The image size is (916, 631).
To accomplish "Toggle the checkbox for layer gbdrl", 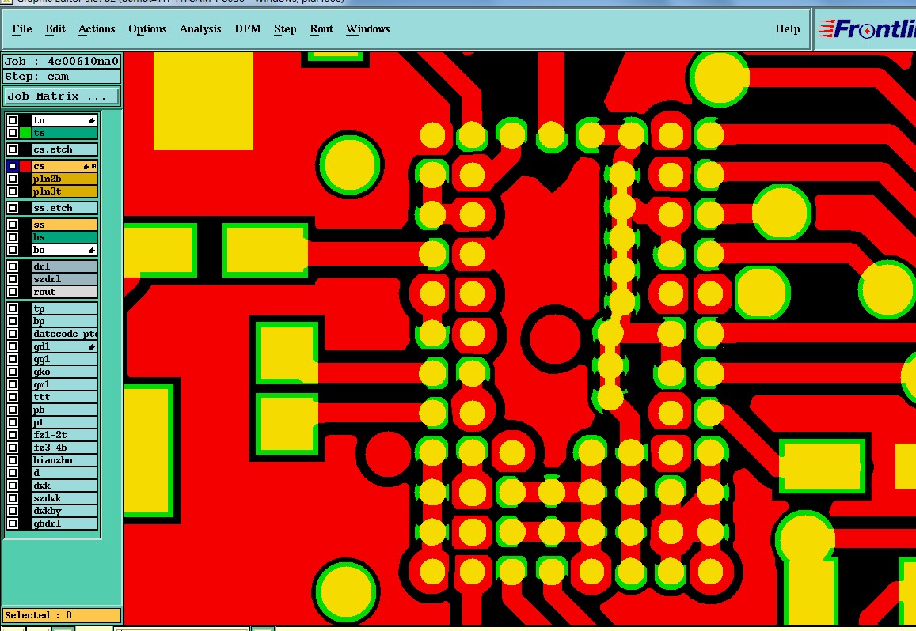I will 13,523.
